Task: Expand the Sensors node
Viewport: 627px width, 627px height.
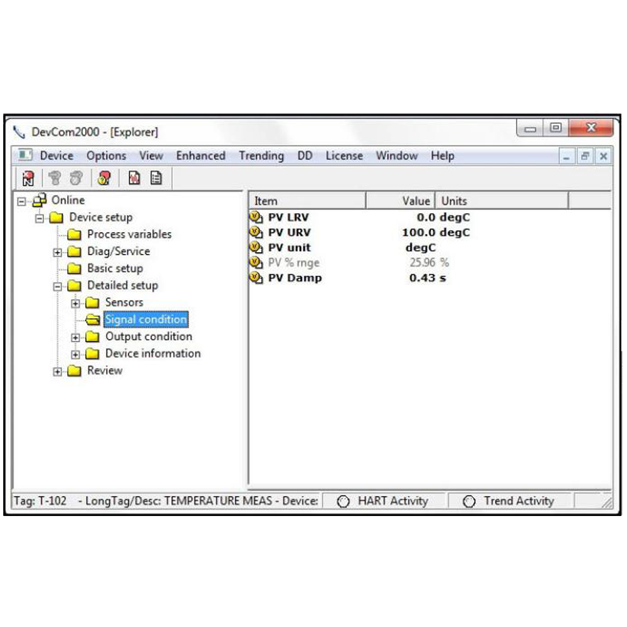Action: coord(75,303)
